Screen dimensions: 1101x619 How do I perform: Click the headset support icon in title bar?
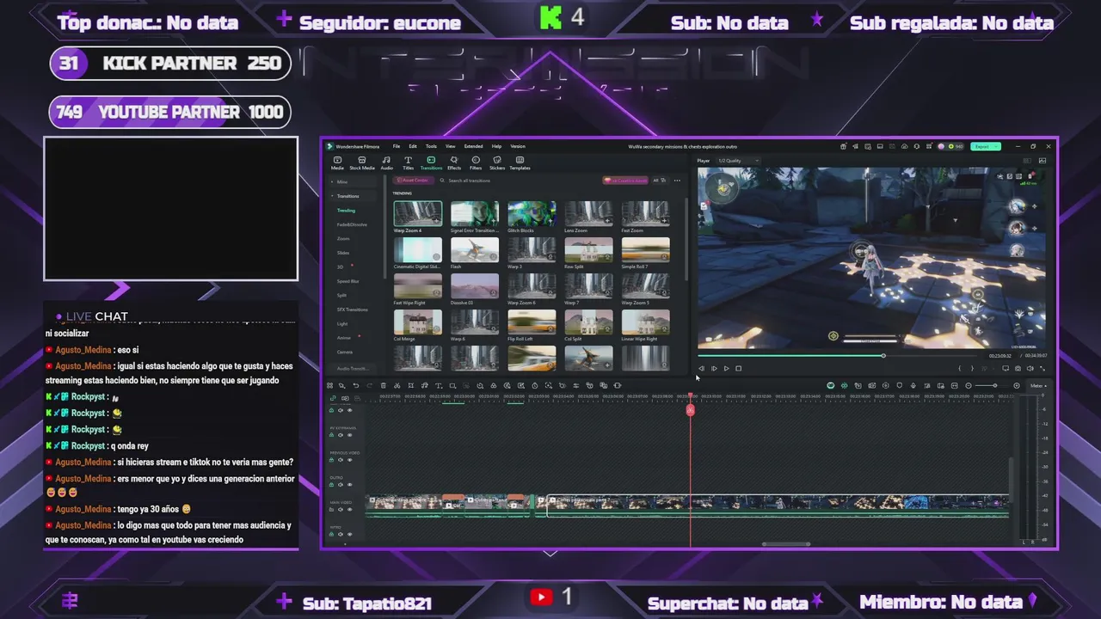tap(917, 146)
